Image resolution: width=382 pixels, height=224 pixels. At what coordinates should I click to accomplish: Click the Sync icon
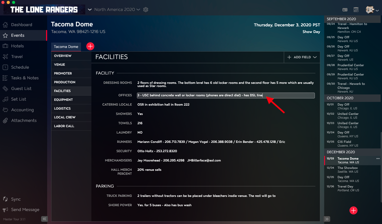coord(5,199)
